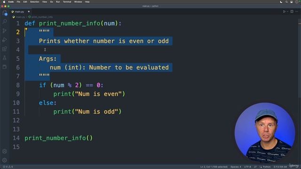Change encoding via UTF-8 status entry

coord(247,167)
